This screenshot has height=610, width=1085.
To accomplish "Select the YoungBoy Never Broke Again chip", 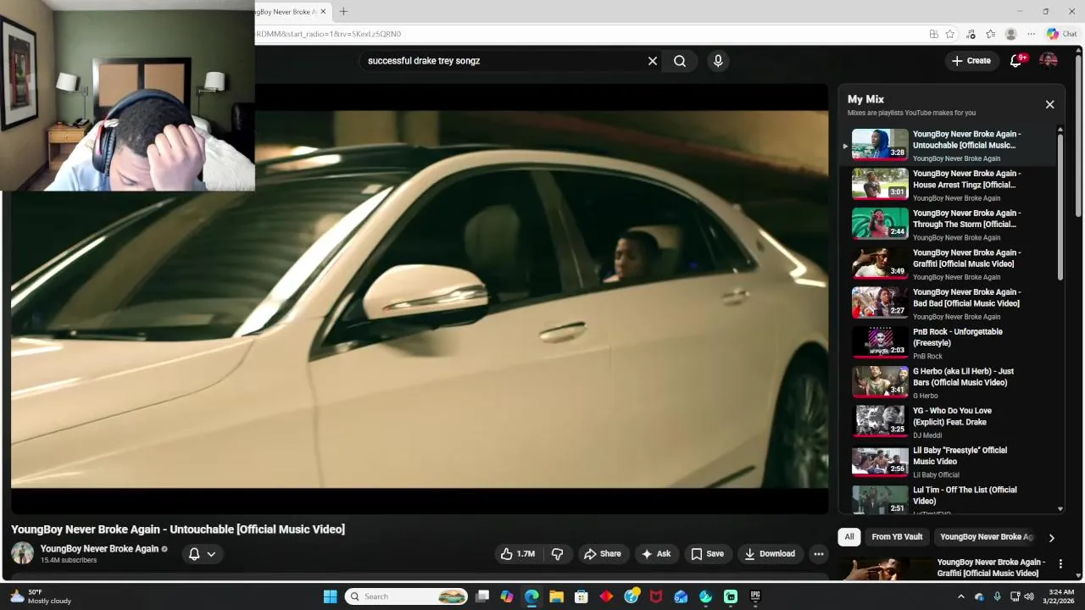I will point(987,537).
